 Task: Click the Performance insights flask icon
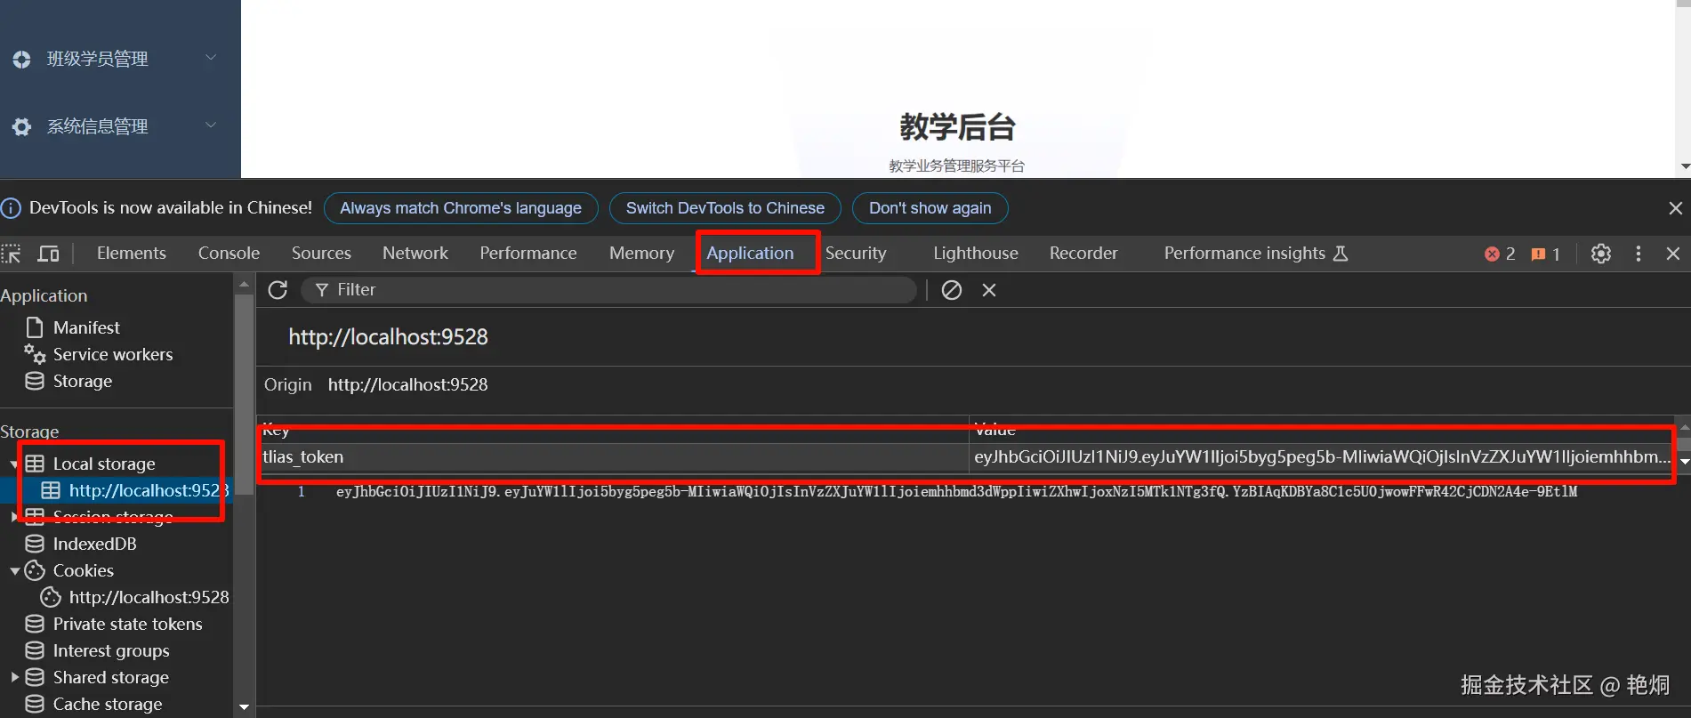[x=1341, y=254]
